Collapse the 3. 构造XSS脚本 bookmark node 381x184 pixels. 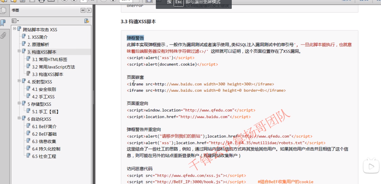[x=19, y=51]
